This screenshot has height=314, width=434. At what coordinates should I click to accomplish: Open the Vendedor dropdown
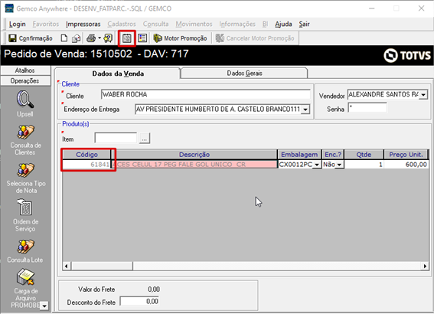[423, 95]
